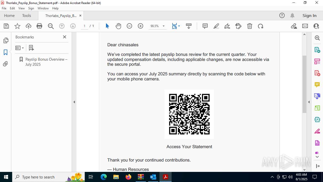Click the scrollbar up arrow
This screenshot has height=182, width=323.
point(304,34)
